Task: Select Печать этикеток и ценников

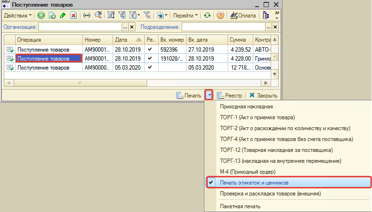Action: 289,183
